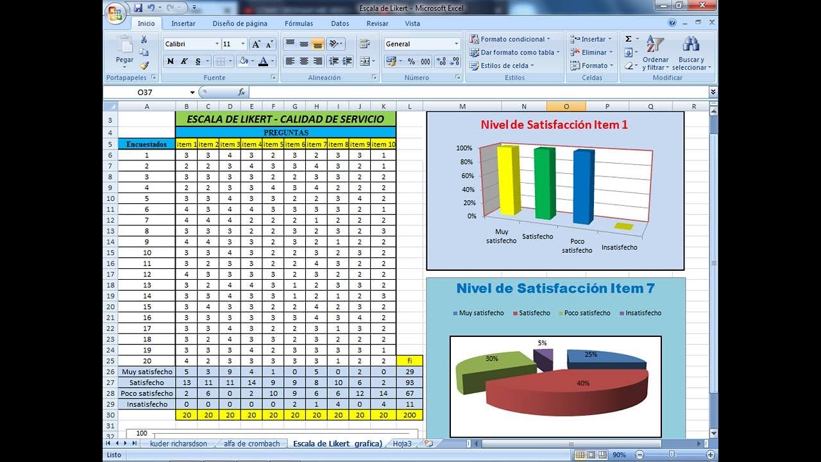Click the percent style icon
The width and height of the screenshot is (821, 462).
[412, 62]
